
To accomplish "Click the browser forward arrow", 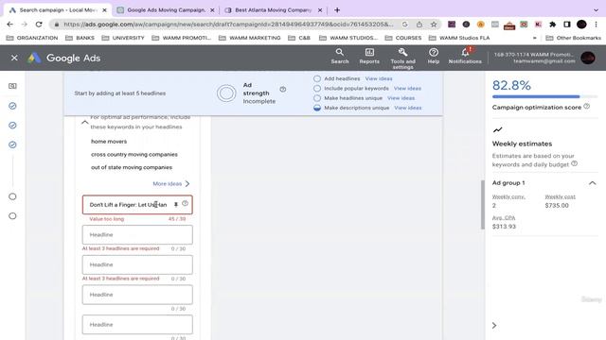I will [x=25, y=25].
